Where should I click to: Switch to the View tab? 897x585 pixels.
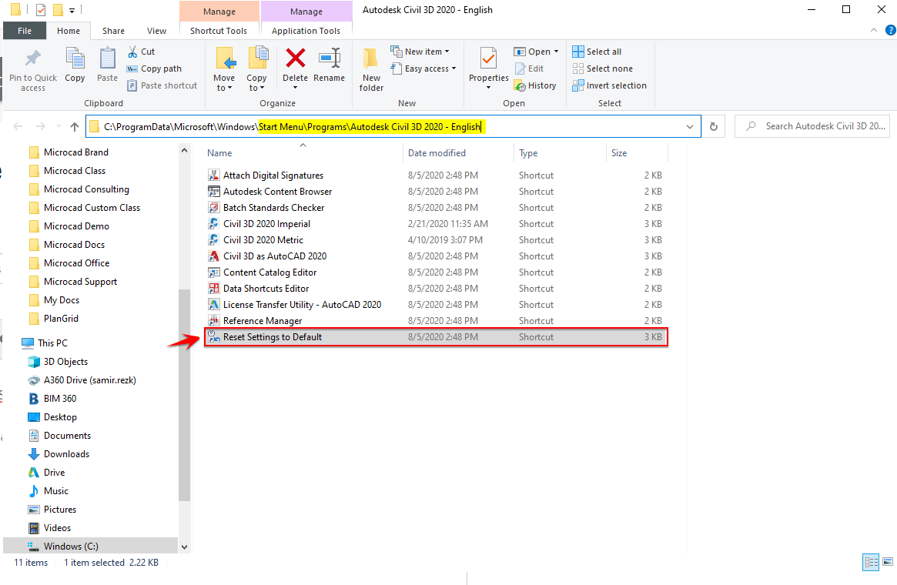156,31
